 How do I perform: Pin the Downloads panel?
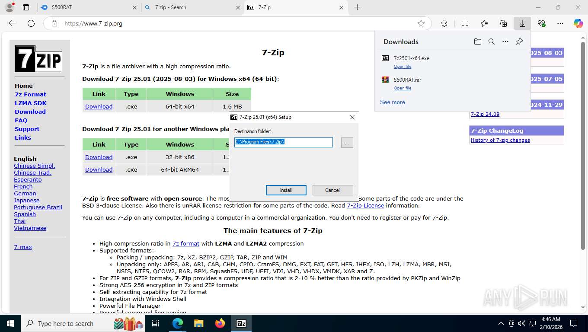pos(519,41)
